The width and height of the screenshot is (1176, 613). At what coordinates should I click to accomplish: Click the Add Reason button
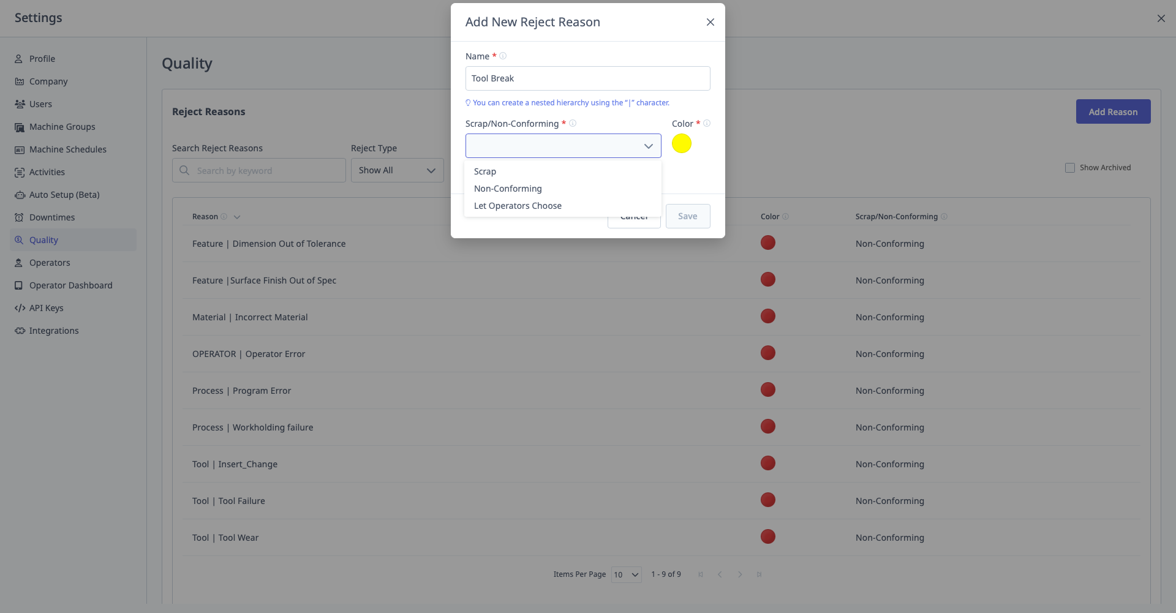pyautogui.click(x=1113, y=111)
